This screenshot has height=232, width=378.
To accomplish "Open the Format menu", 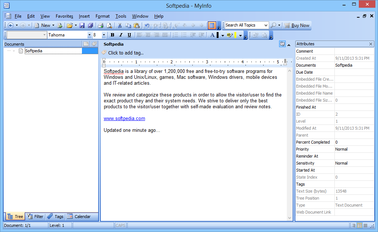I will coord(103,16).
